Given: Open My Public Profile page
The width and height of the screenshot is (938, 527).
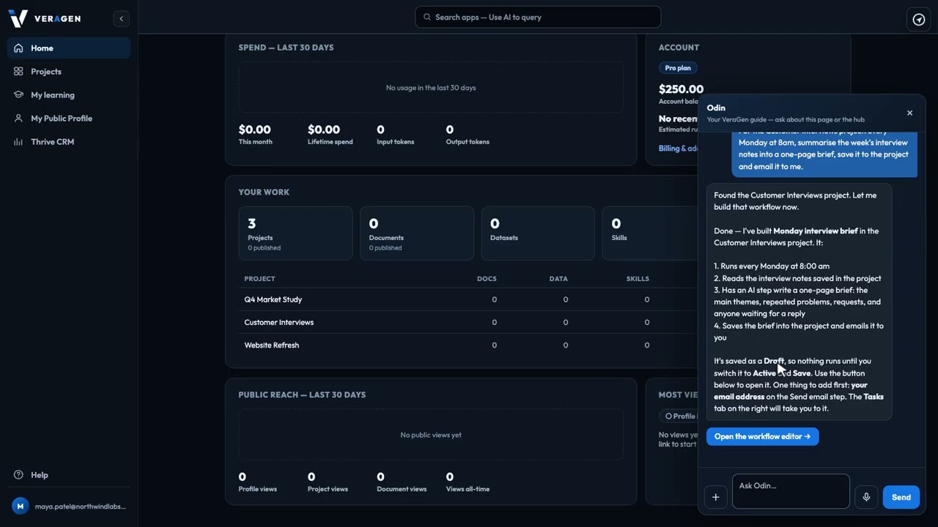Looking at the screenshot, I should 69,119.
